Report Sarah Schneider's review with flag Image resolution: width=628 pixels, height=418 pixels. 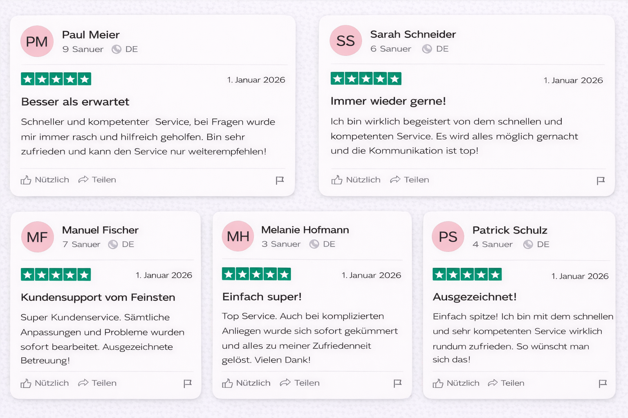tap(600, 180)
